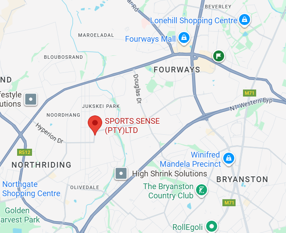Select the upper M71 route badge
Screen dimensions: 286x233
click(249, 93)
